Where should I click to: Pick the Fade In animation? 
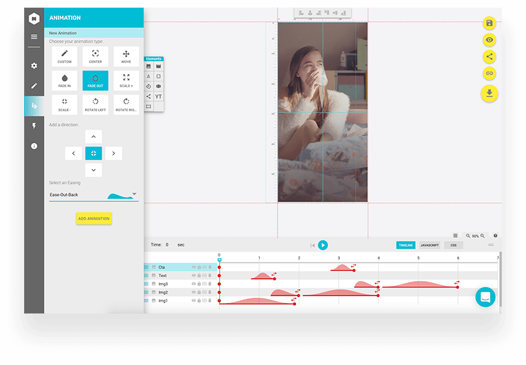(64, 80)
